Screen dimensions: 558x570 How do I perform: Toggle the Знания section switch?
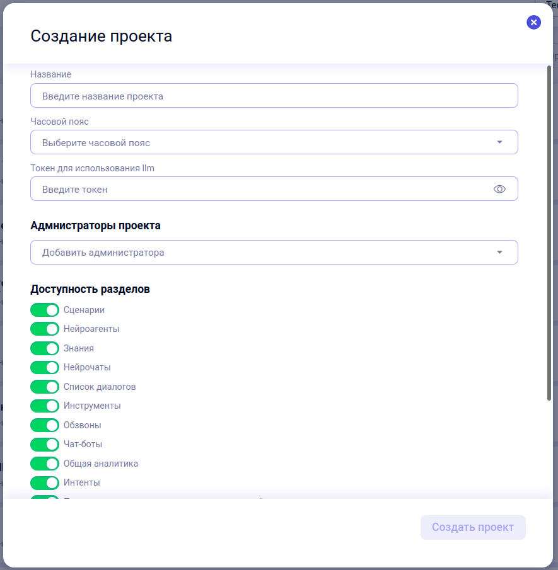(x=45, y=348)
